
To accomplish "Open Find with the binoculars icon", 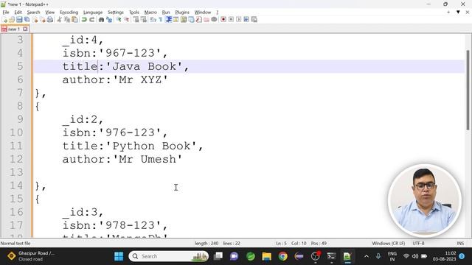I will [102, 20].
